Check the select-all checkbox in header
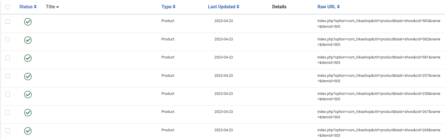This screenshot has width=445, height=139. coord(8,7)
